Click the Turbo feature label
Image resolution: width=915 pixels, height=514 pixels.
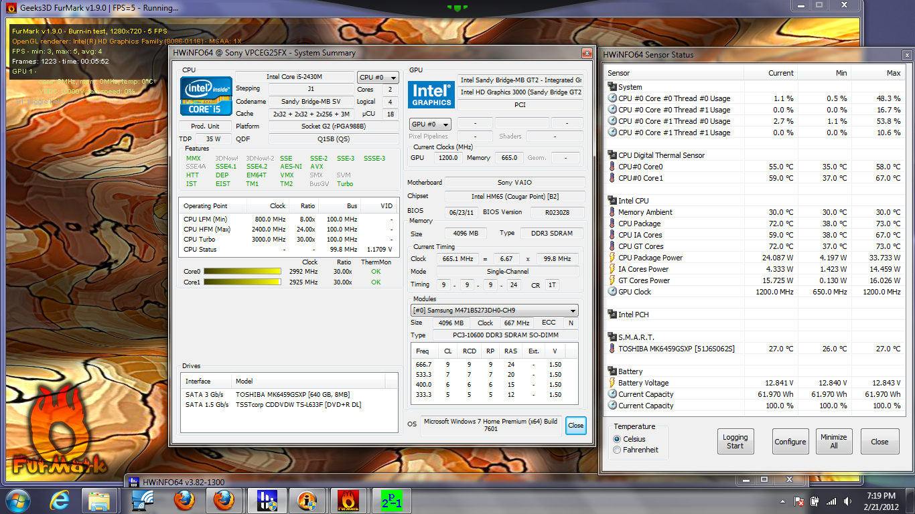(345, 184)
